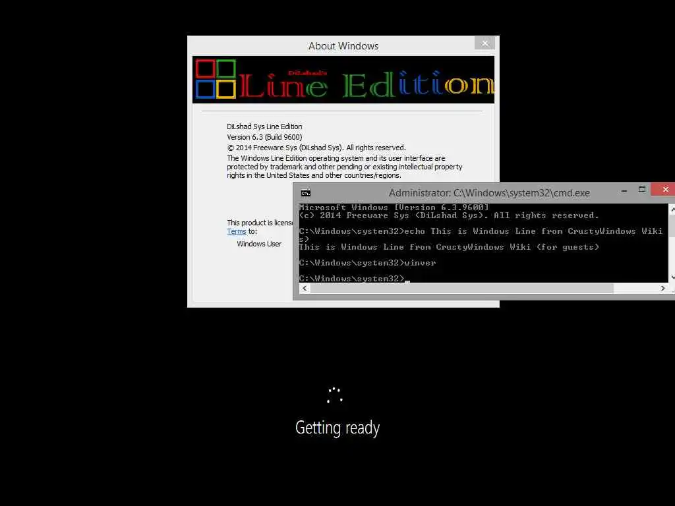Click the '© 2014 Freeware Sys' copyright line
The height and width of the screenshot is (506, 675).
tap(316, 148)
